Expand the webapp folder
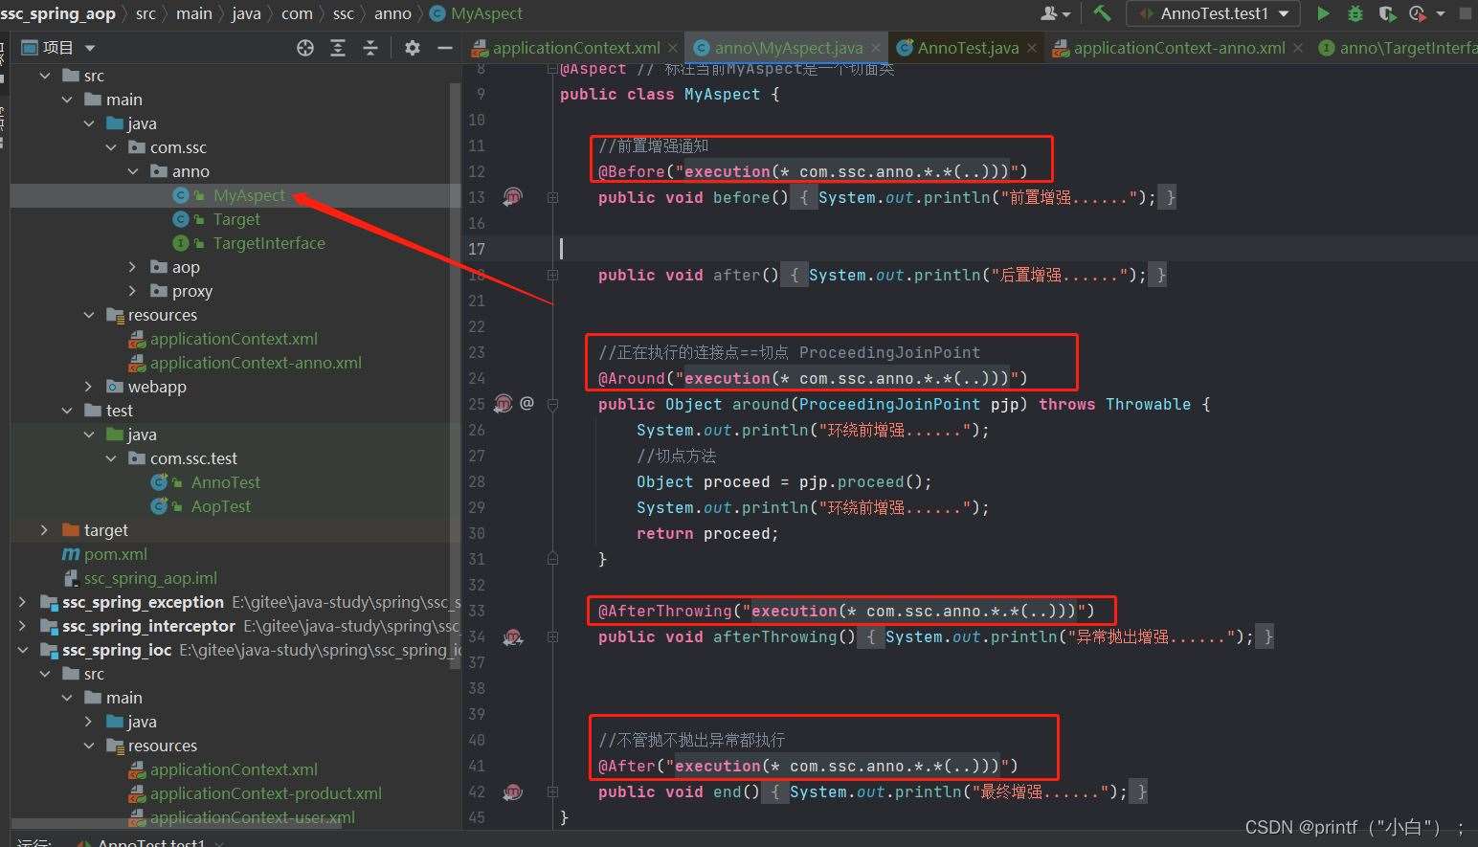 [89, 387]
